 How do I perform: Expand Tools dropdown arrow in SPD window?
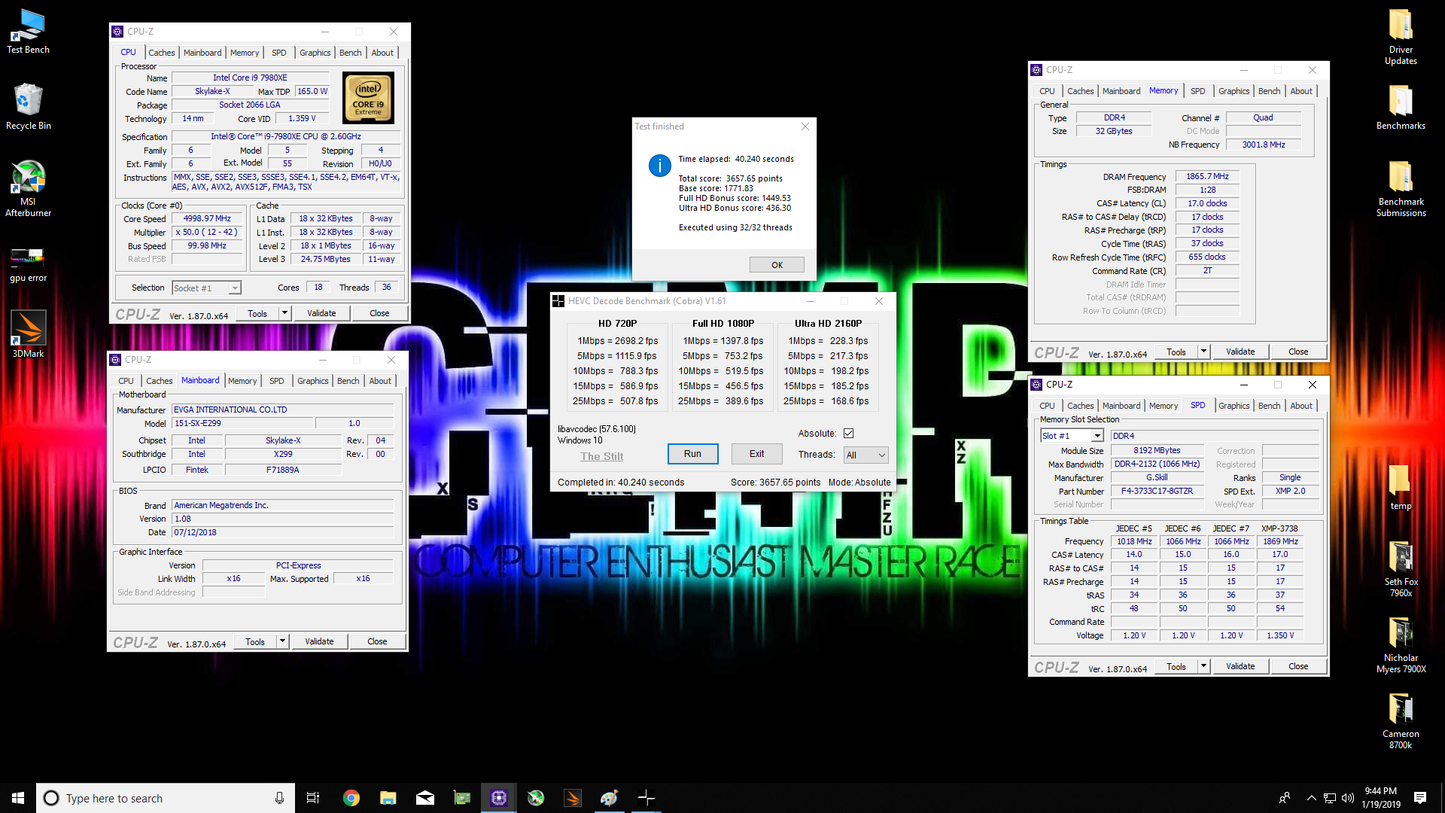(1203, 666)
